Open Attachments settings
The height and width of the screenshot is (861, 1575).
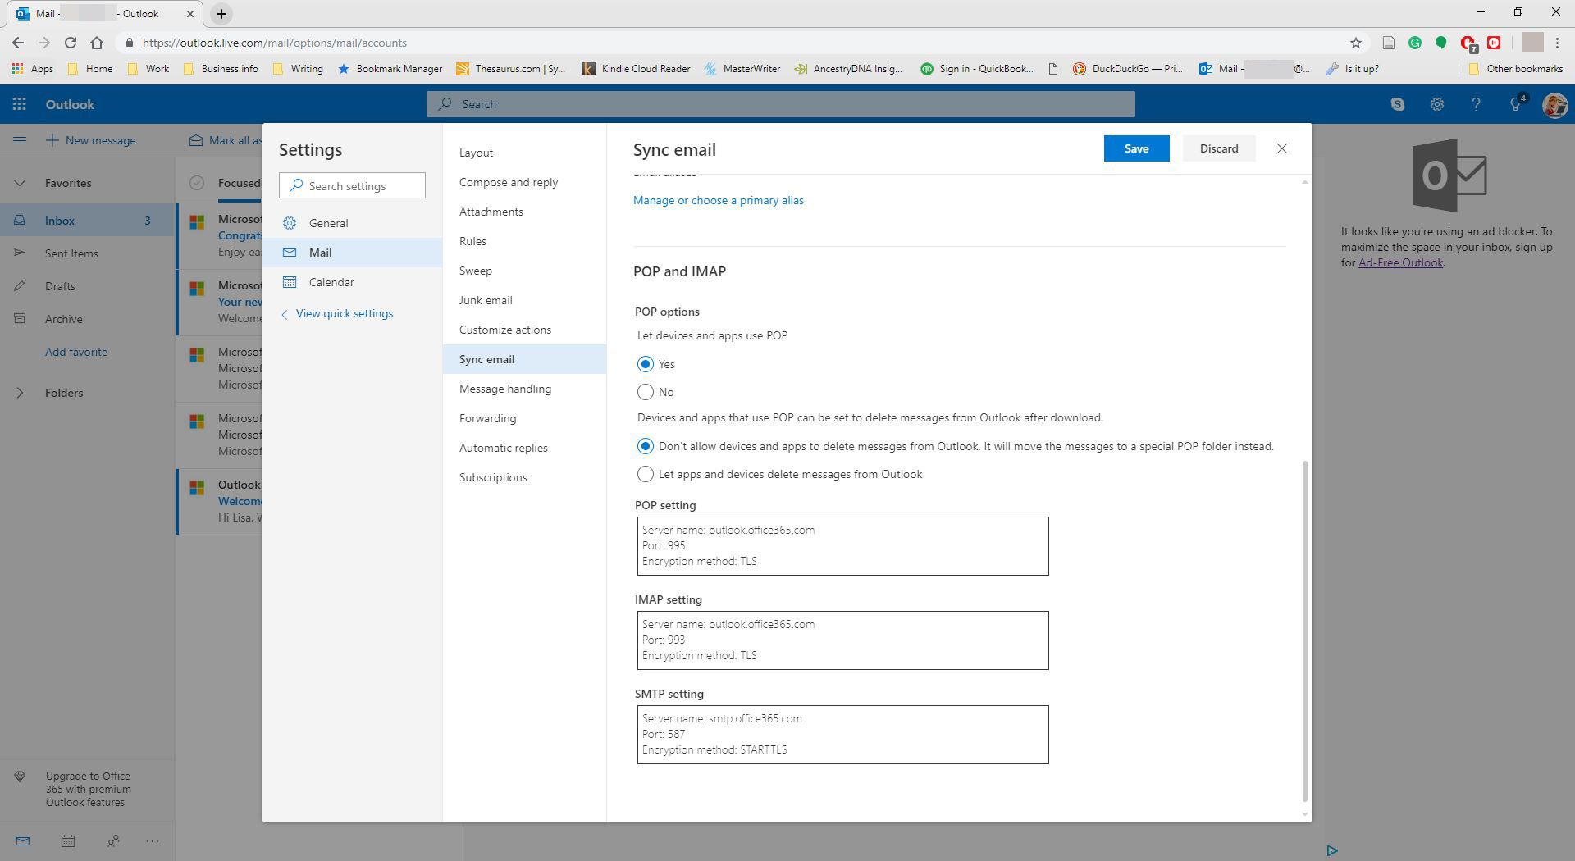(524, 212)
